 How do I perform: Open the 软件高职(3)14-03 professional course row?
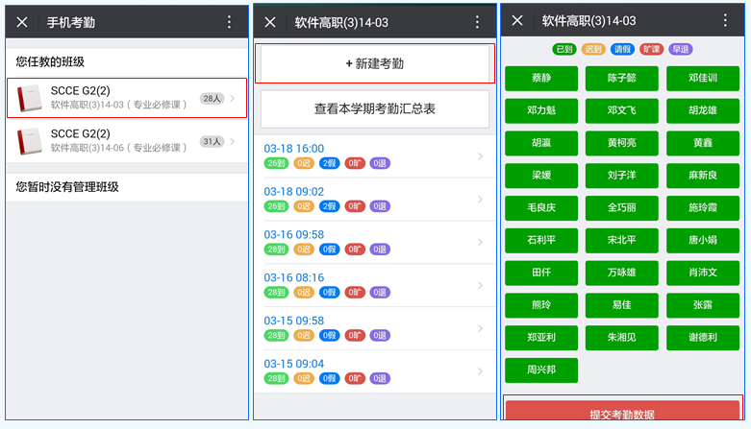127,98
